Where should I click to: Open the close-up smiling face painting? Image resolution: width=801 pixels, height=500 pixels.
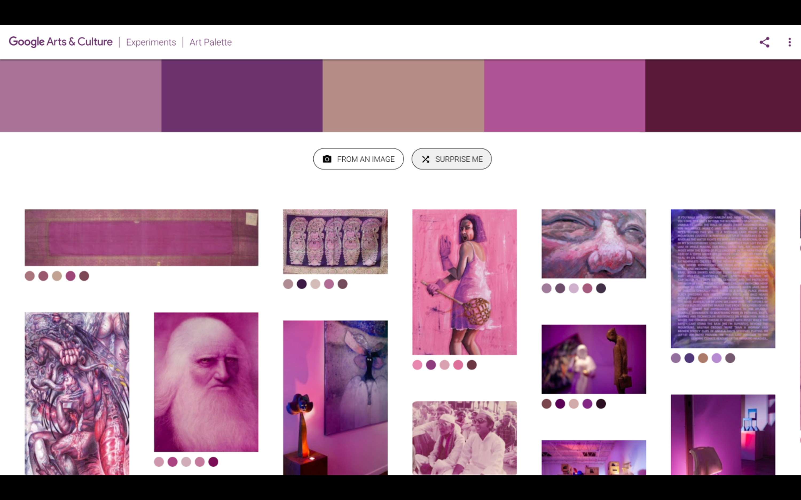coord(594,243)
